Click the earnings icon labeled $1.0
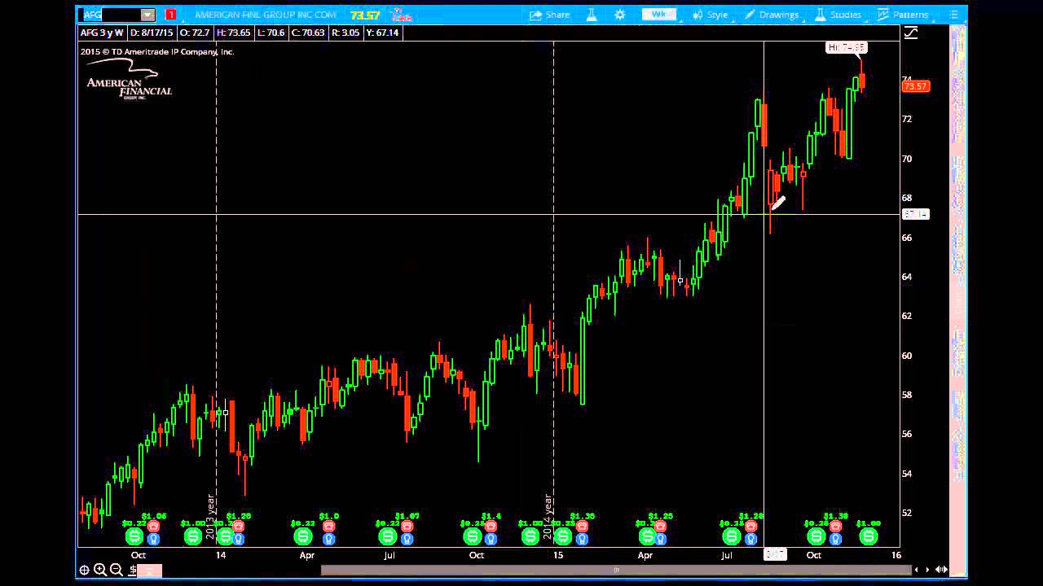Viewport: 1043px width, 586px height. (328, 527)
